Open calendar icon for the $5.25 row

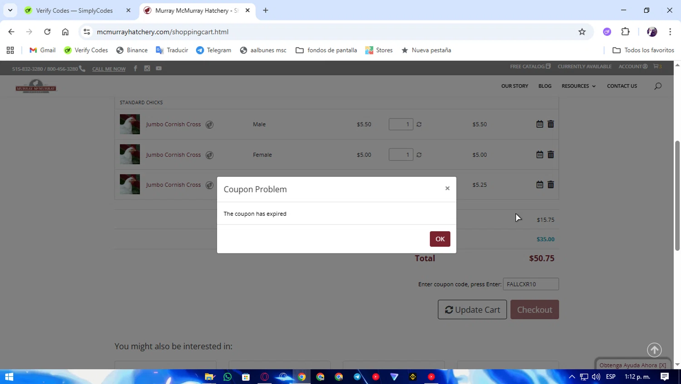539,185
